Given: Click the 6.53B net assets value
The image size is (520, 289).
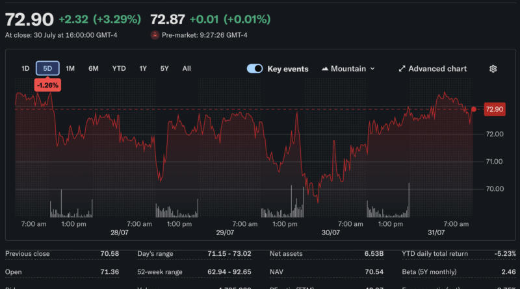Looking at the screenshot, I should point(374,253).
